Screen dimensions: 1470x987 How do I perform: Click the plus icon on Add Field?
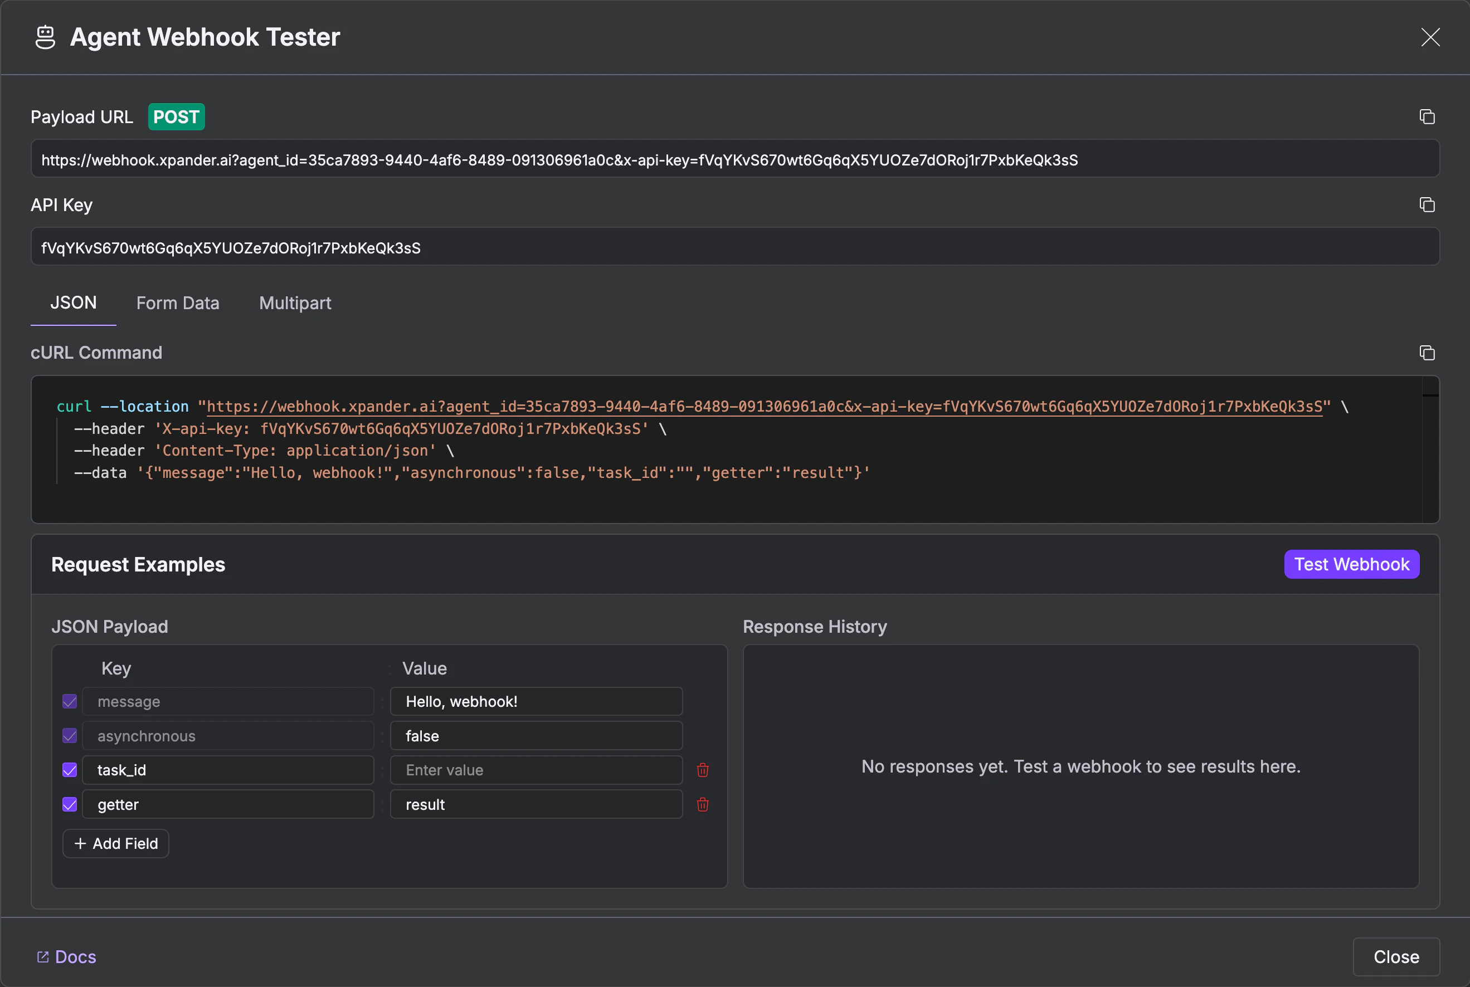tap(81, 843)
